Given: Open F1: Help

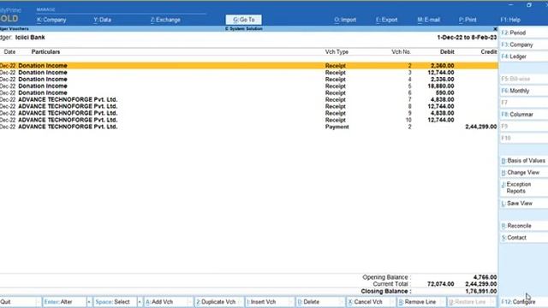Looking at the screenshot, I should click(x=510, y=20).
